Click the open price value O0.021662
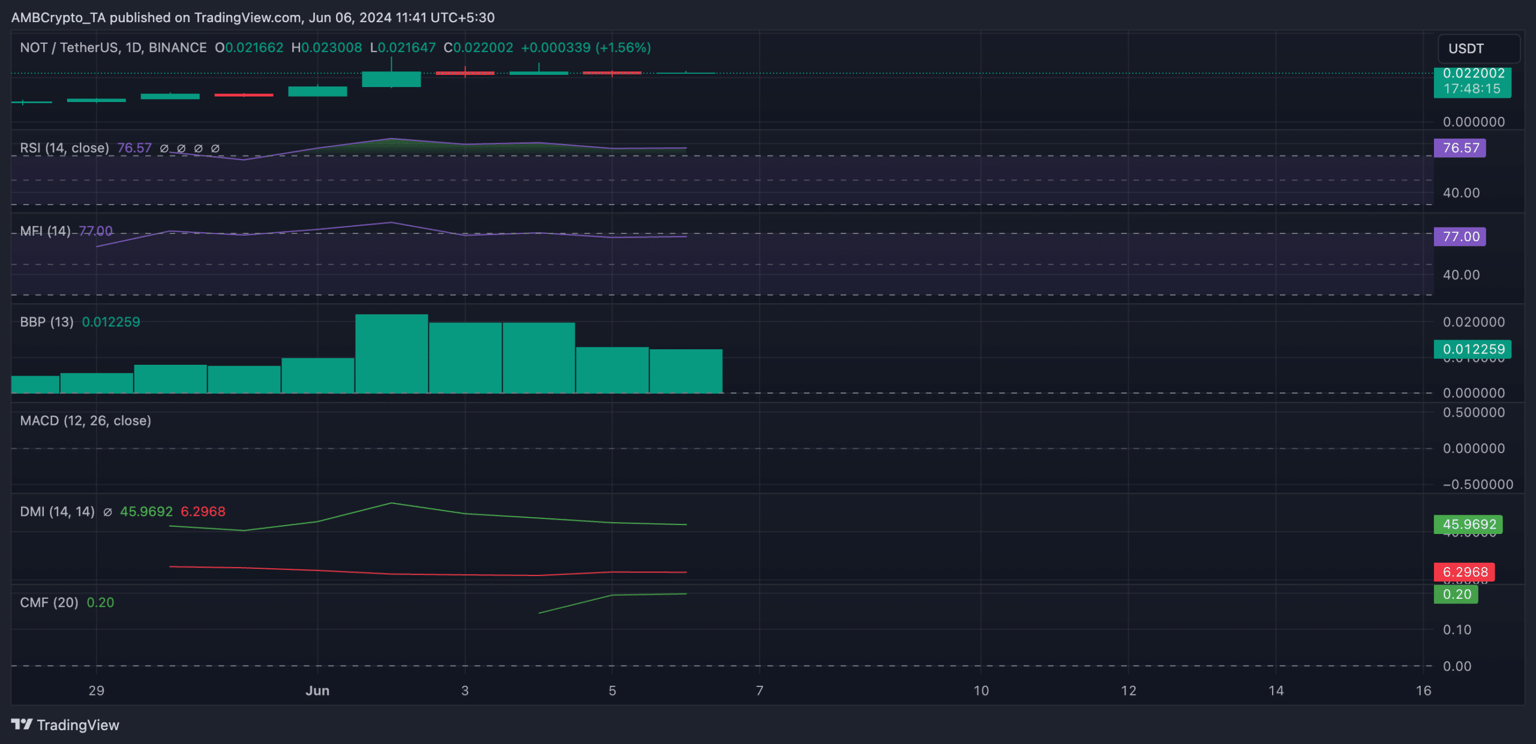 point(249,47)
